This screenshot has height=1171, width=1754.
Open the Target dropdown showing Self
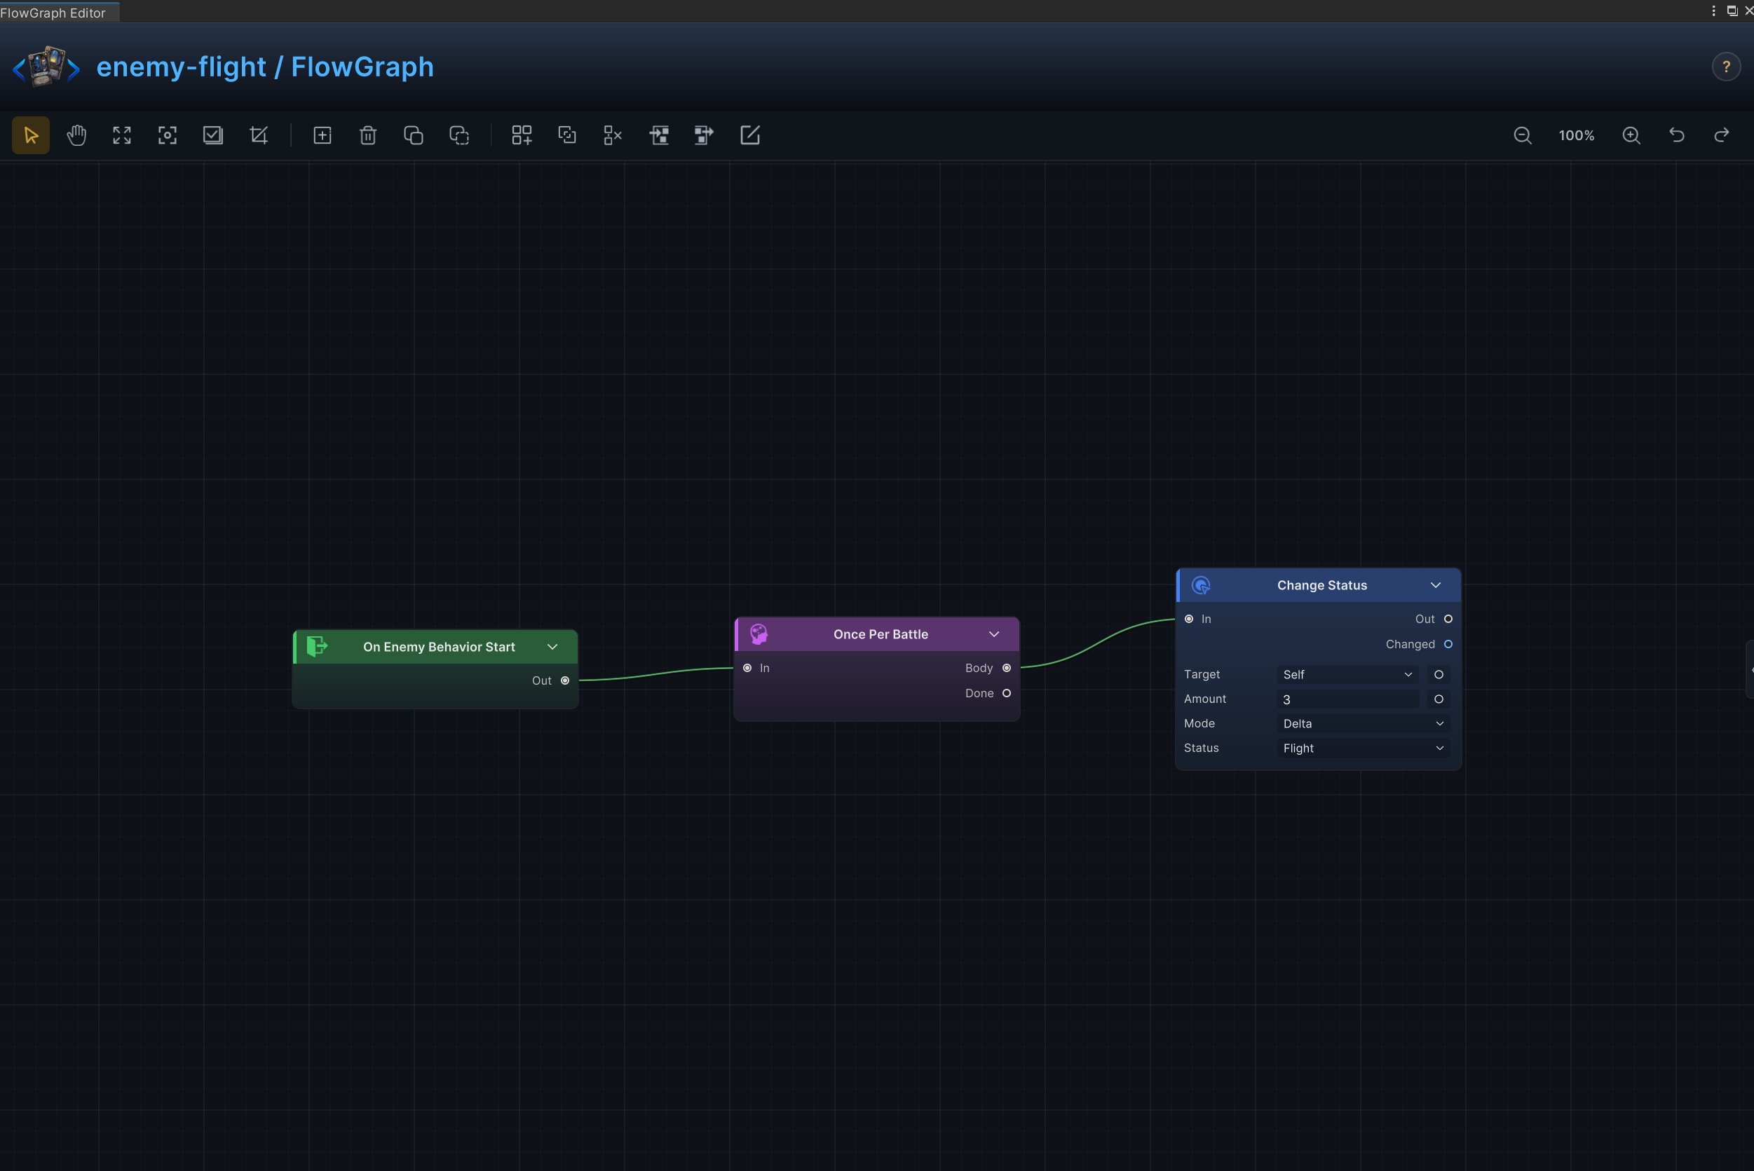1347,674
